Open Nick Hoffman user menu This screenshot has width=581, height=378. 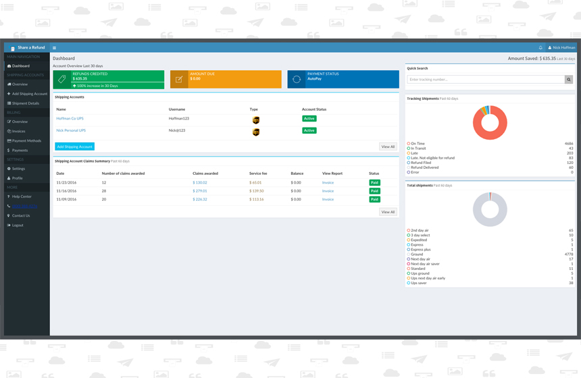pos(561,48)
